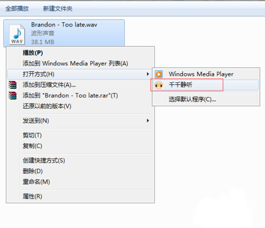Click the 新建文件夹 toolbar button

(x=58, y=8)
